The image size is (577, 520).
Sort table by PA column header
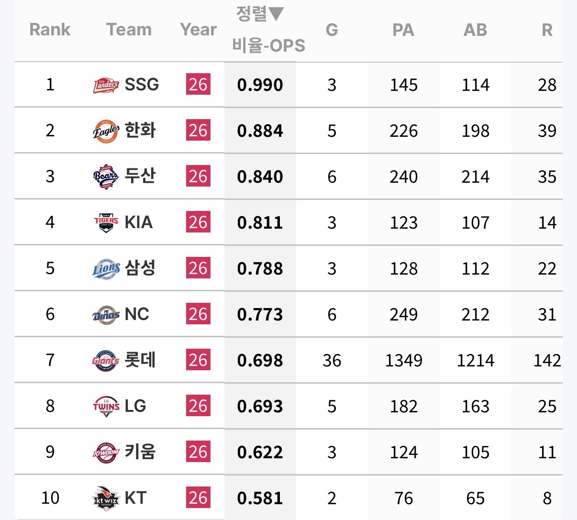403,30
